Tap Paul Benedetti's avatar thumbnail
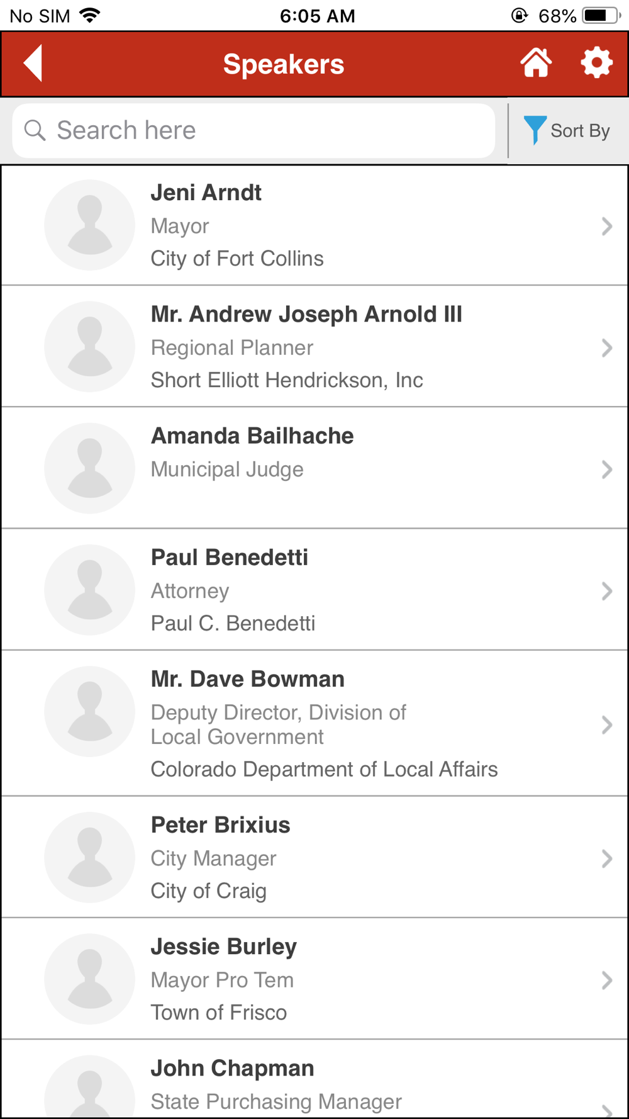The height and width of the screenshot is (1119, 629). tap(90, 590)
